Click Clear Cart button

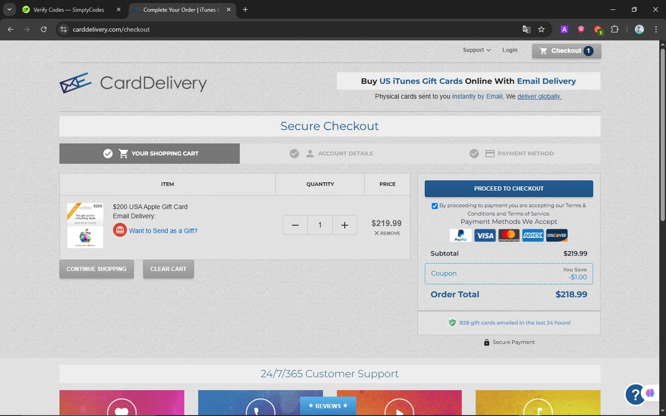point(168,269)
